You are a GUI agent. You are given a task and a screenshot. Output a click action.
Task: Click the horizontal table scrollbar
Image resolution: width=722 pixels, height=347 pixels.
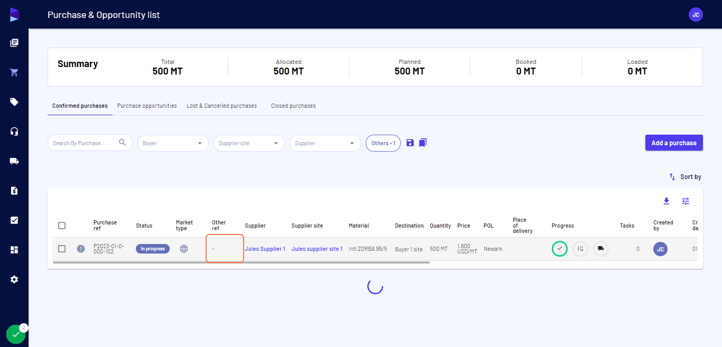(242, 262)
